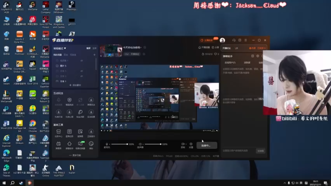331x186 pixels.
Task: Mute the microphone icon
Action: (x=107, y=144)
